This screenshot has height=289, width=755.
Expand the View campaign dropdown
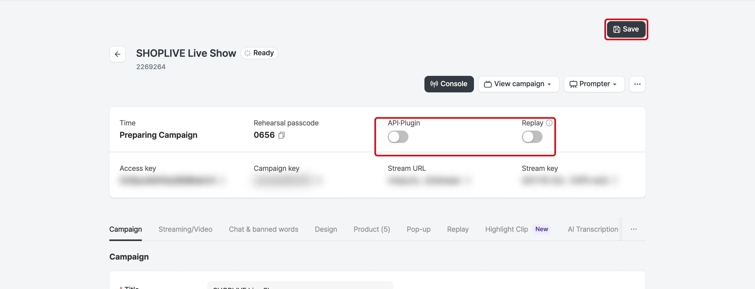(518, 84)
